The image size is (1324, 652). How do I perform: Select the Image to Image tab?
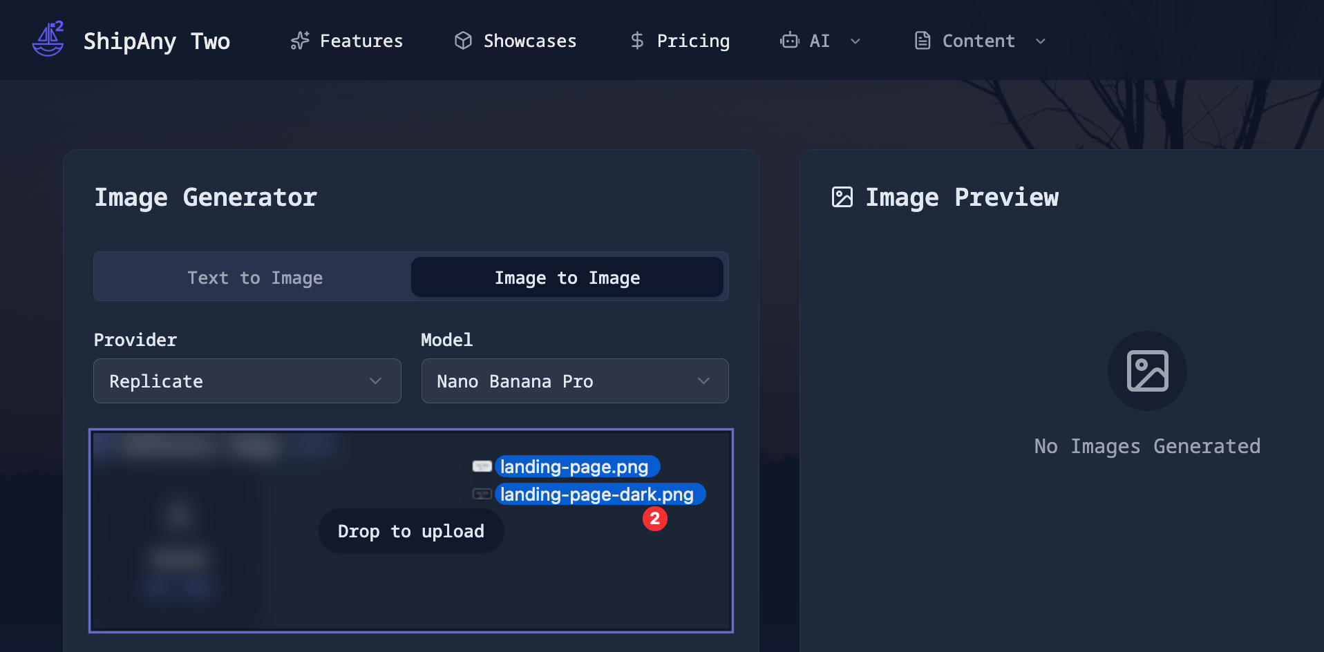[x=567, y=278]
